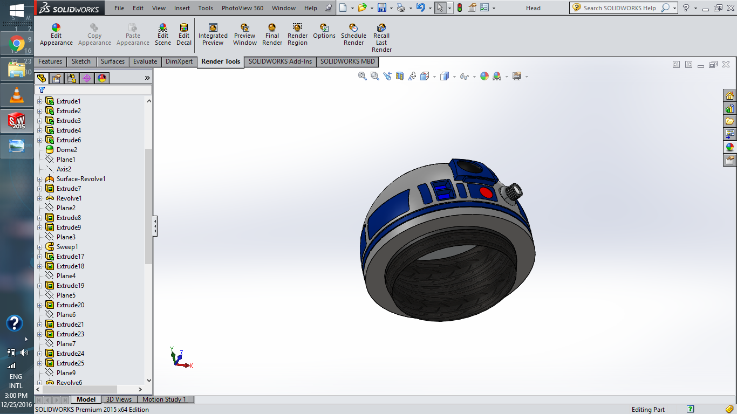Recall Last Render image

click(x=381, y=38)
